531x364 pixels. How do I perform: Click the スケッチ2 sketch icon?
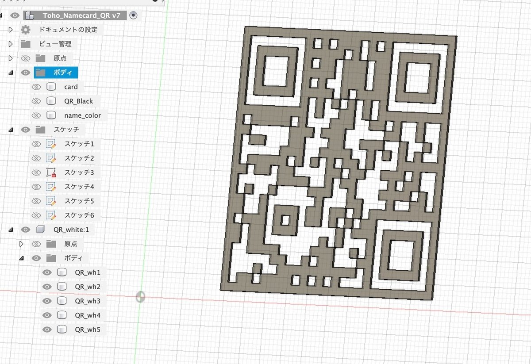tap(51, 158)
